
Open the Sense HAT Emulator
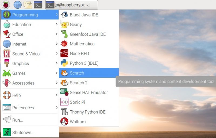[x=89, y=93]
